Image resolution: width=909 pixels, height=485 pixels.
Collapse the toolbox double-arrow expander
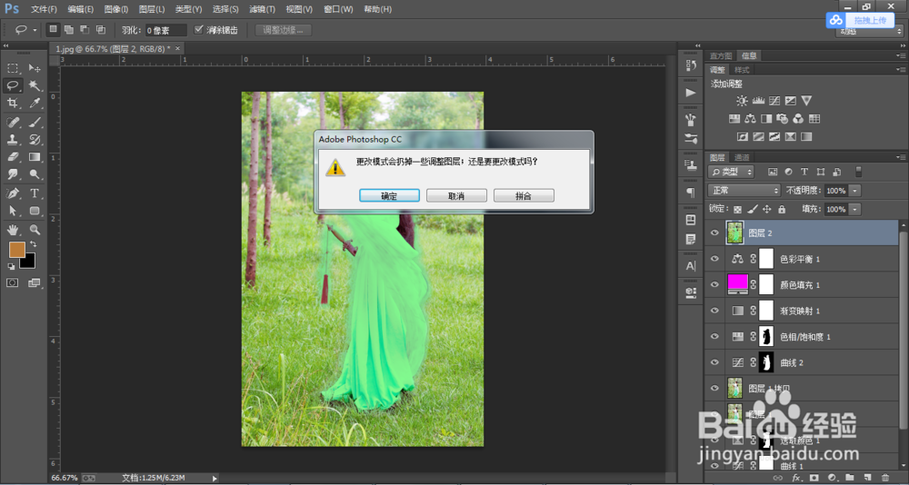click(x=5, y=45)
